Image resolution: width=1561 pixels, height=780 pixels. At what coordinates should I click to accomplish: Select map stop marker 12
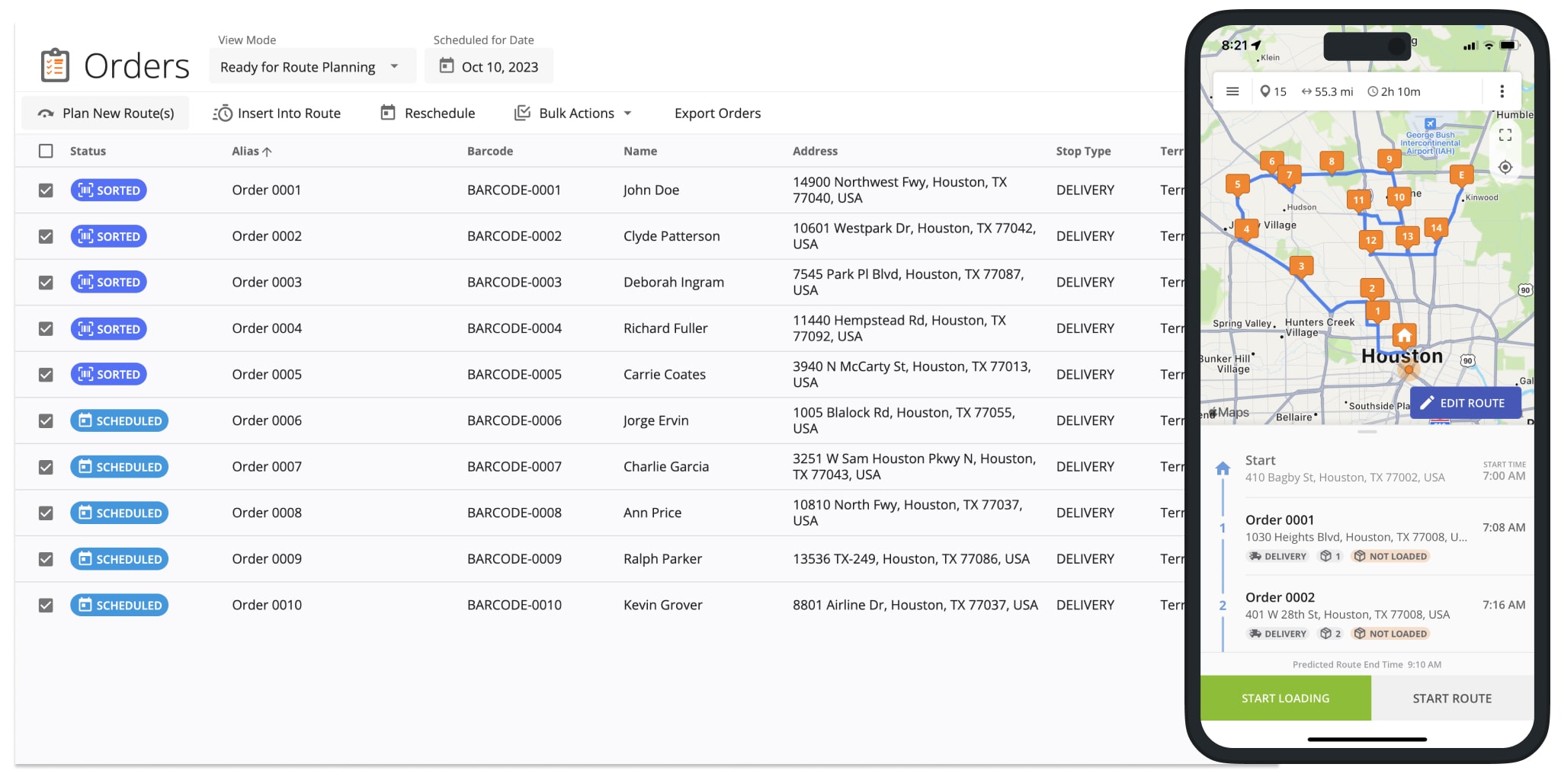tap(1370, 240)
